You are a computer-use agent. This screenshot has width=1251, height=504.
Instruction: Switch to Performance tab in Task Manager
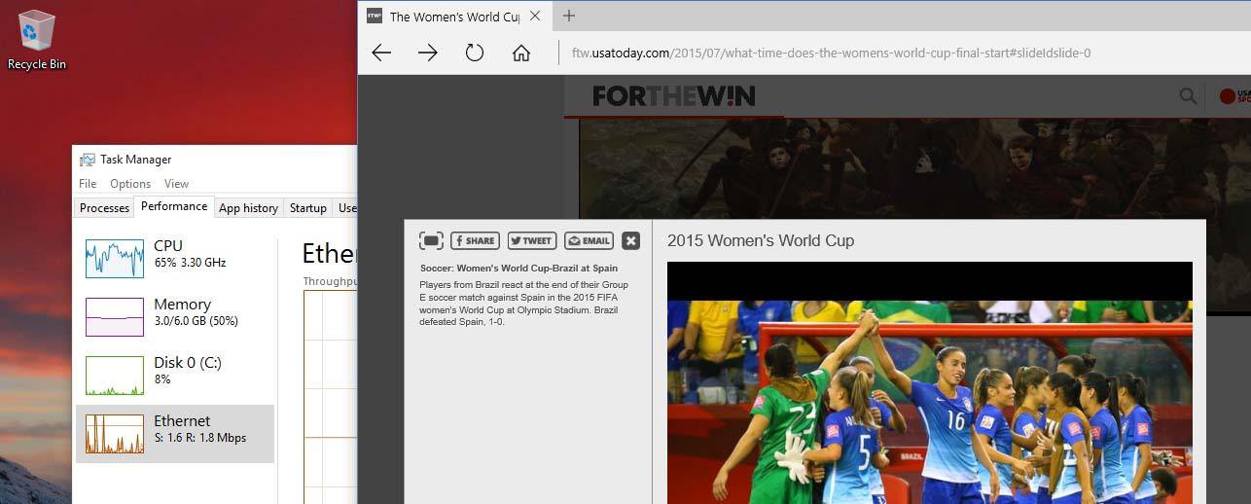tap(174, 206)
